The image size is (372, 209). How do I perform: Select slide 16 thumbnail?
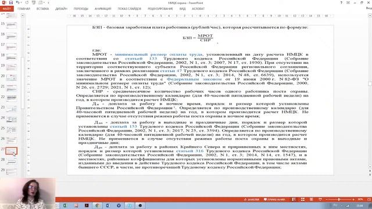click(11, 36)
